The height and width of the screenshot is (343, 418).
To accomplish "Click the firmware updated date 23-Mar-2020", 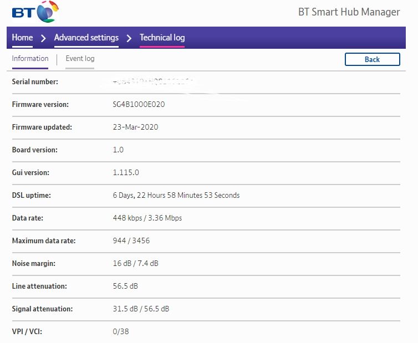I will point(135,127).
